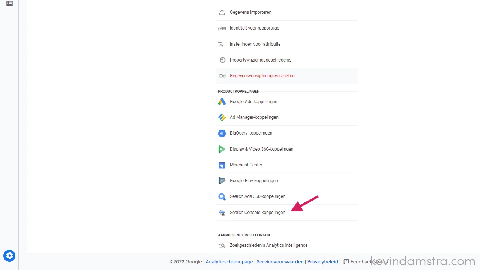This screenshot has height=270, width=480.
Task: Open Display & Video 360-koppelingen
Action: (287, 149)
